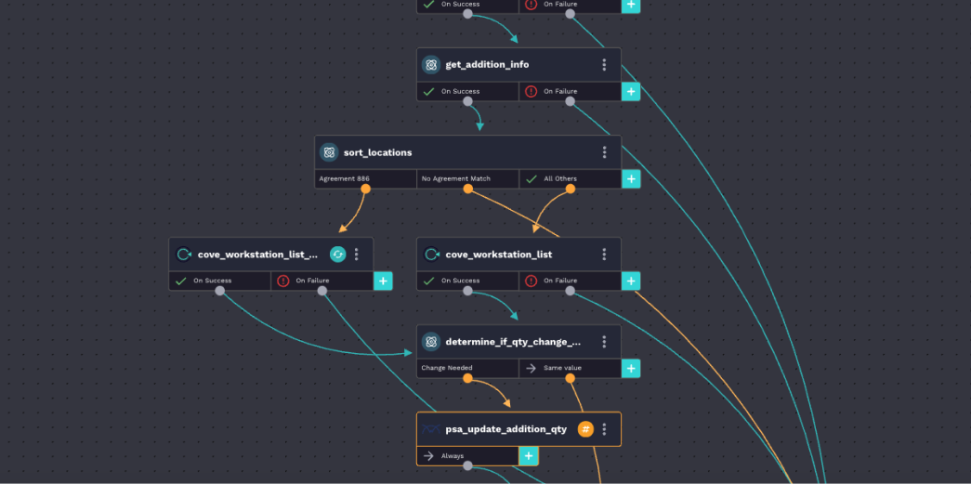Click the get_addition_info node icon
971x484 pixels.
click(431, 65)
